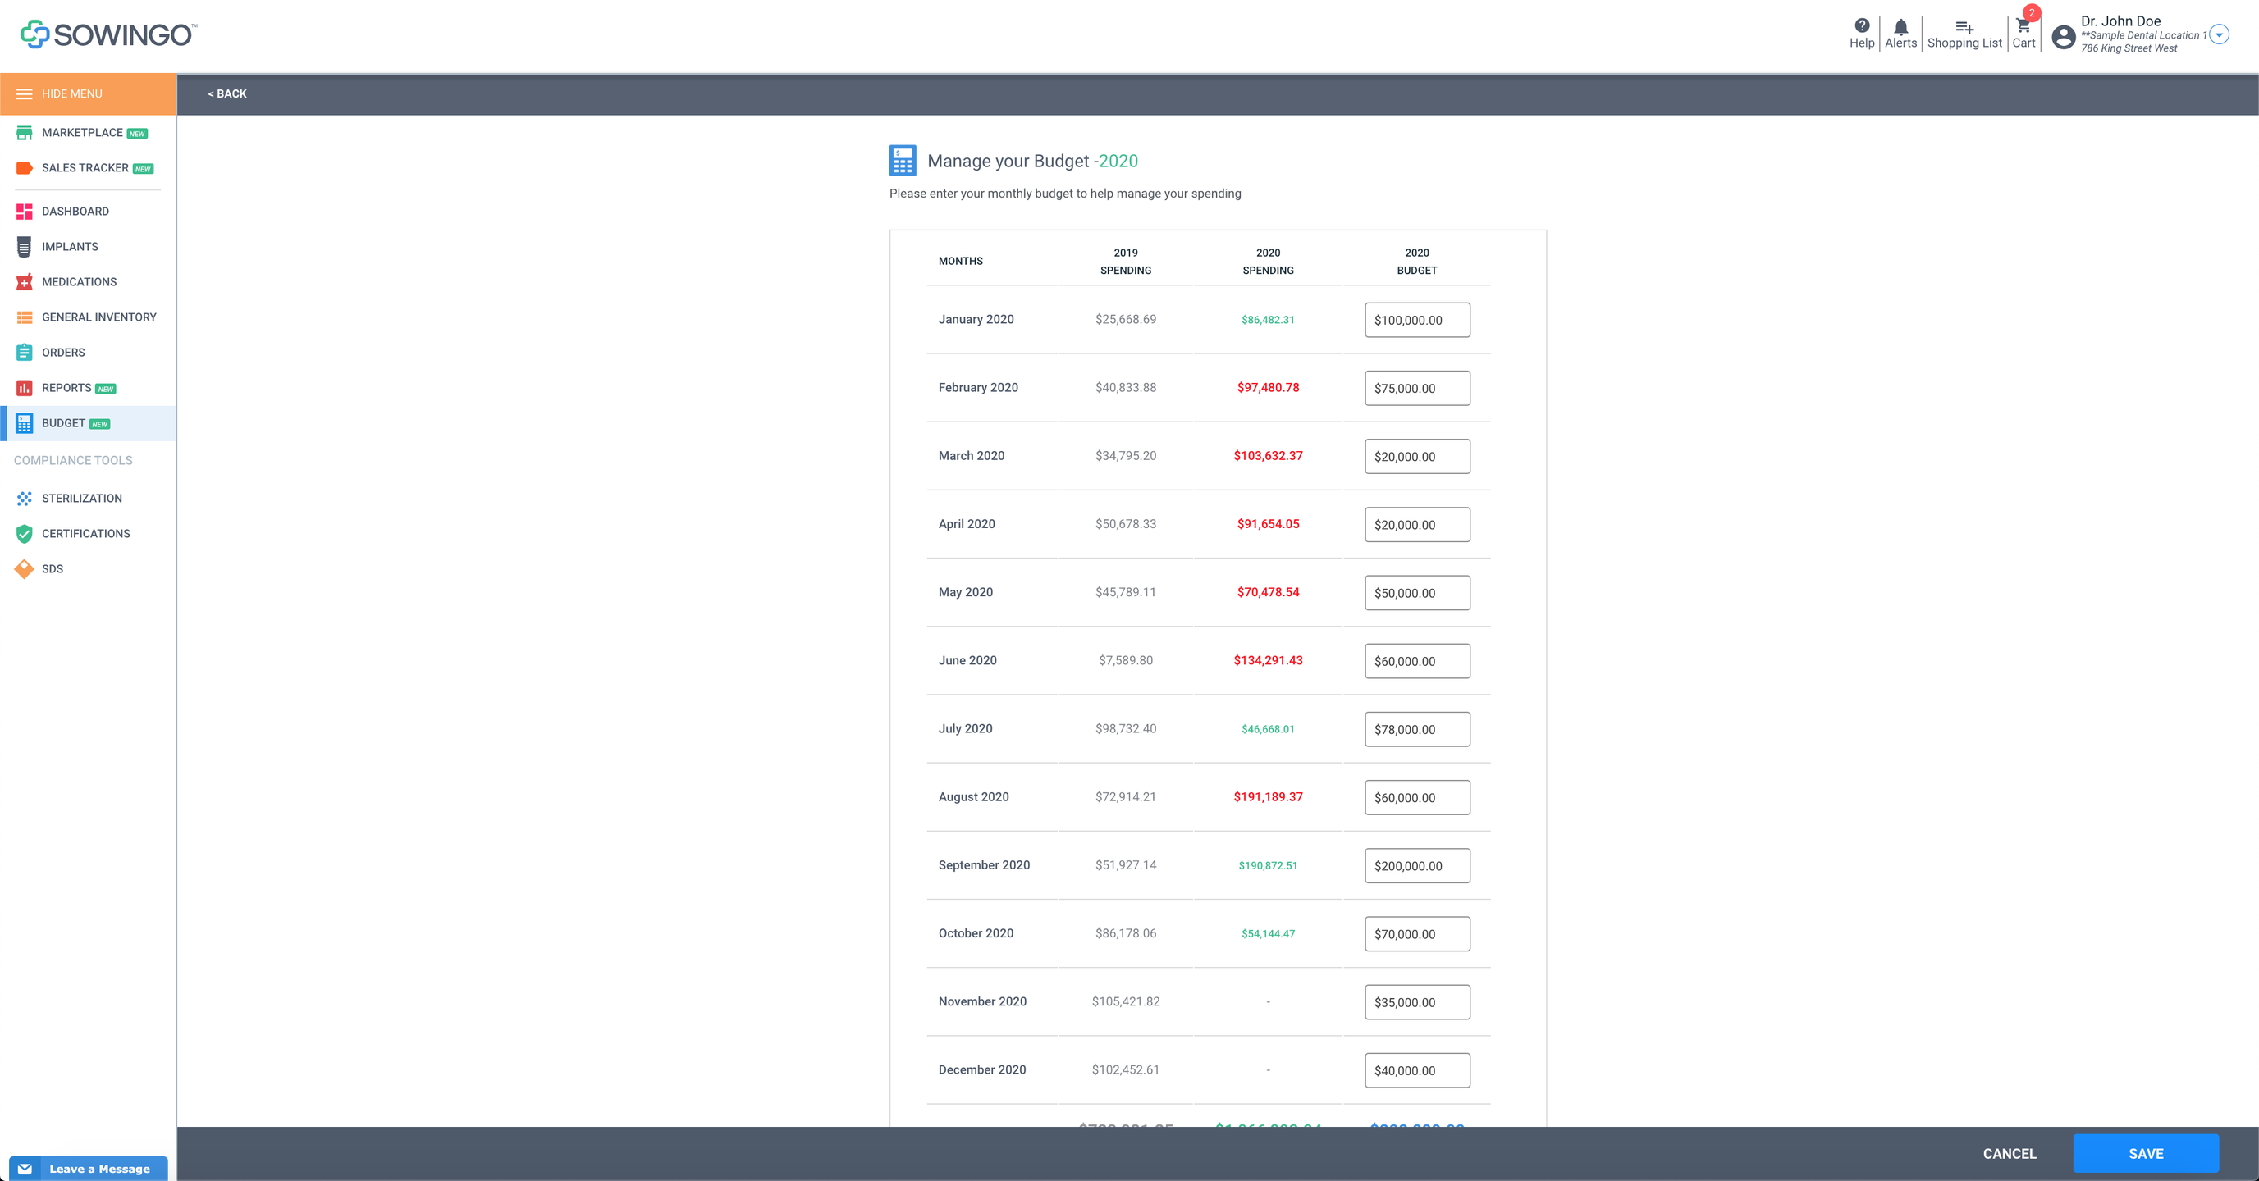The height and width of the screenshot is (1181, 2259).
Task: Expand the account dropdown arrow
Action: (x=2219, y=35)
